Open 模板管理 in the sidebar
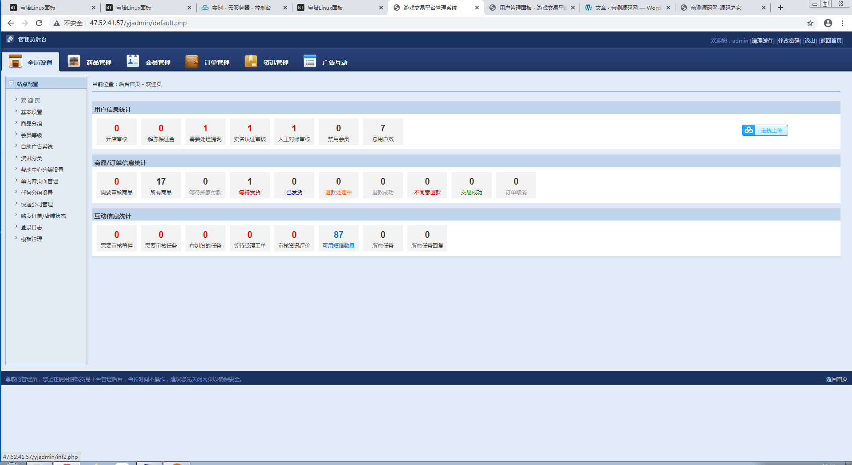 coord(31,239)
